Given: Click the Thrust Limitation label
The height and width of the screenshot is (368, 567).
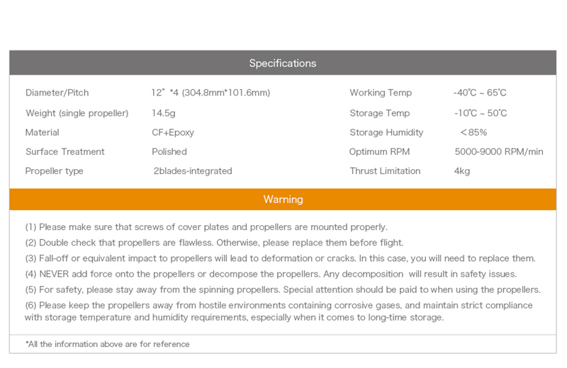Looking at the screenshot, I should [x=385, y=171].
